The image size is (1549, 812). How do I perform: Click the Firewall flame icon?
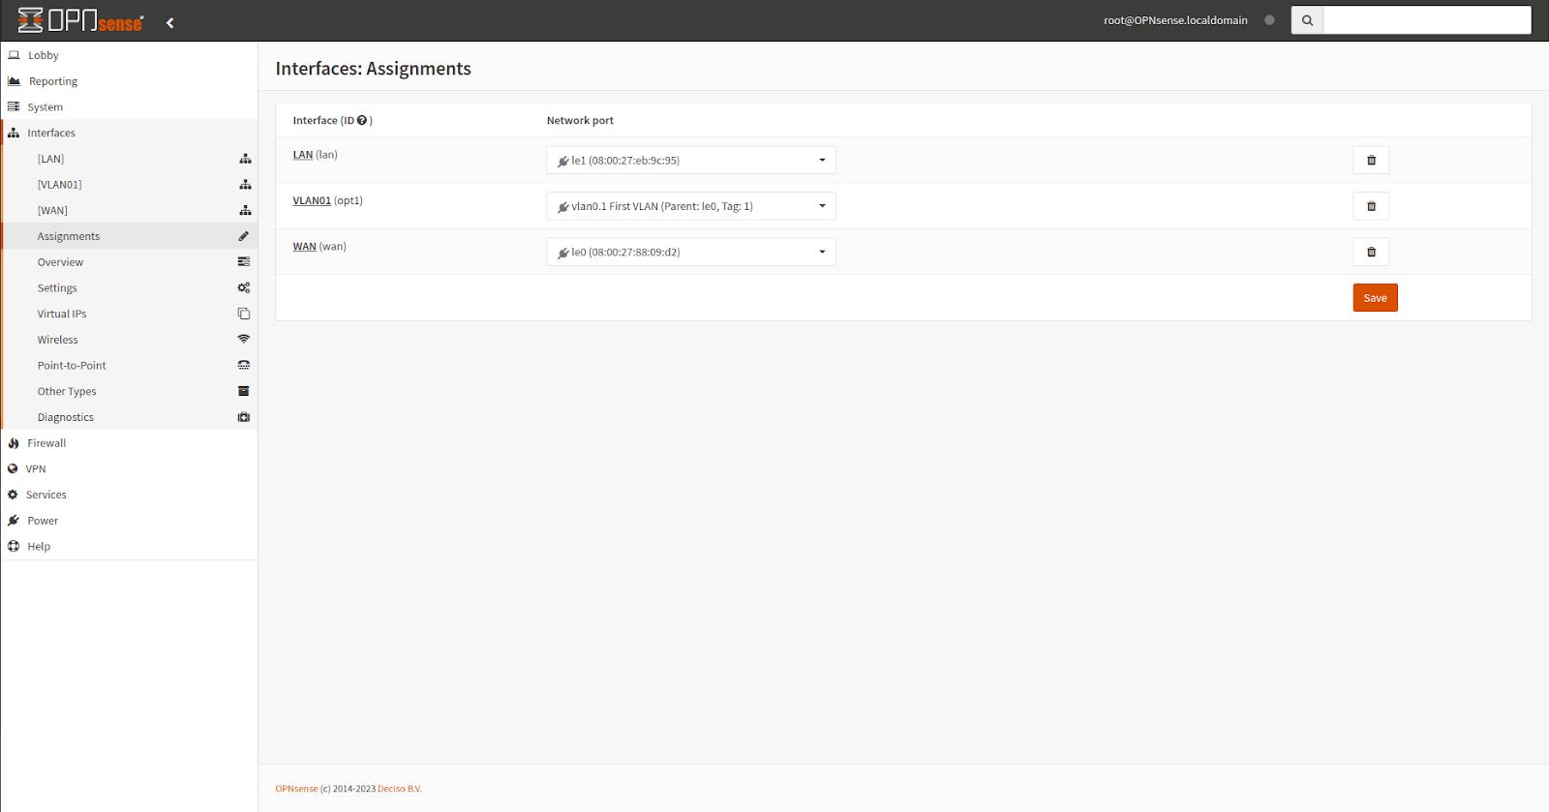click(x=14, y=443)
